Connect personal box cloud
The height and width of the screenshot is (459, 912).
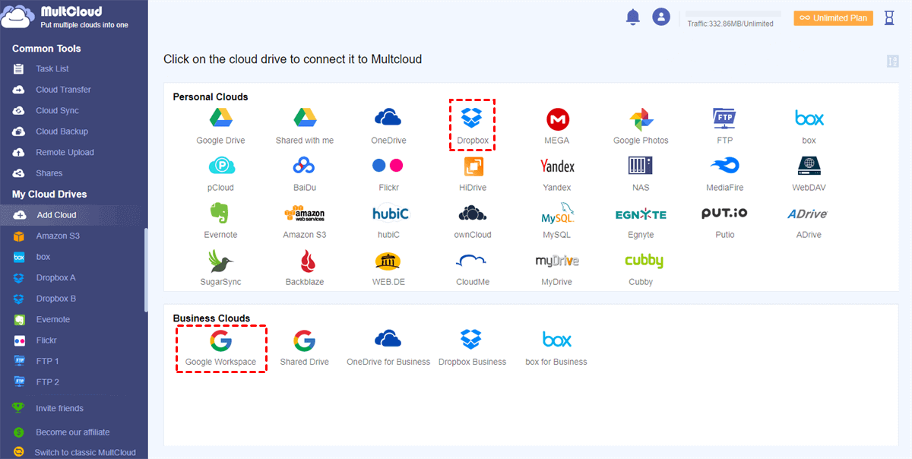(809, 125)
